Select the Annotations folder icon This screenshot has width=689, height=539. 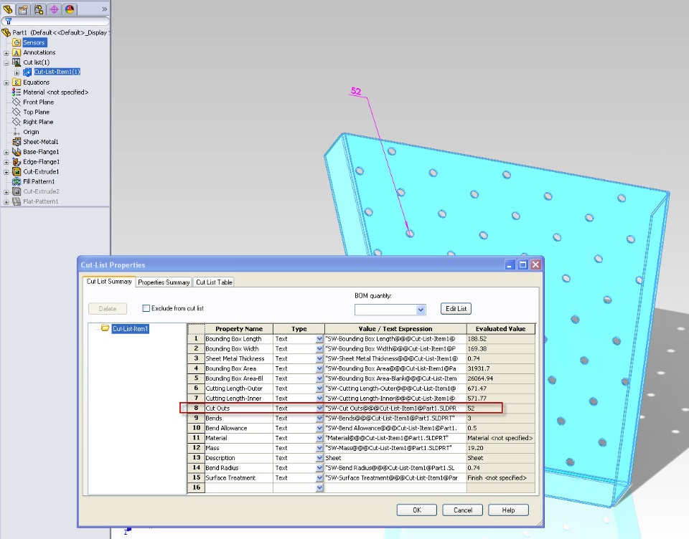[x=17, y=52]
